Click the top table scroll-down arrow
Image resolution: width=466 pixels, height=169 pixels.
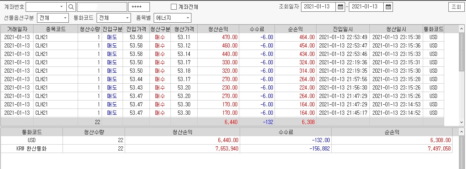[x=461, y=122]
